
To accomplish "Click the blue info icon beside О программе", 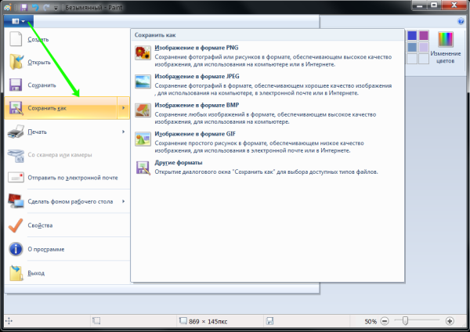I will (16, 249).
